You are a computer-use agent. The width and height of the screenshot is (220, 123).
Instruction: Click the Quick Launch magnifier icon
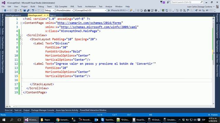[201, 2]
